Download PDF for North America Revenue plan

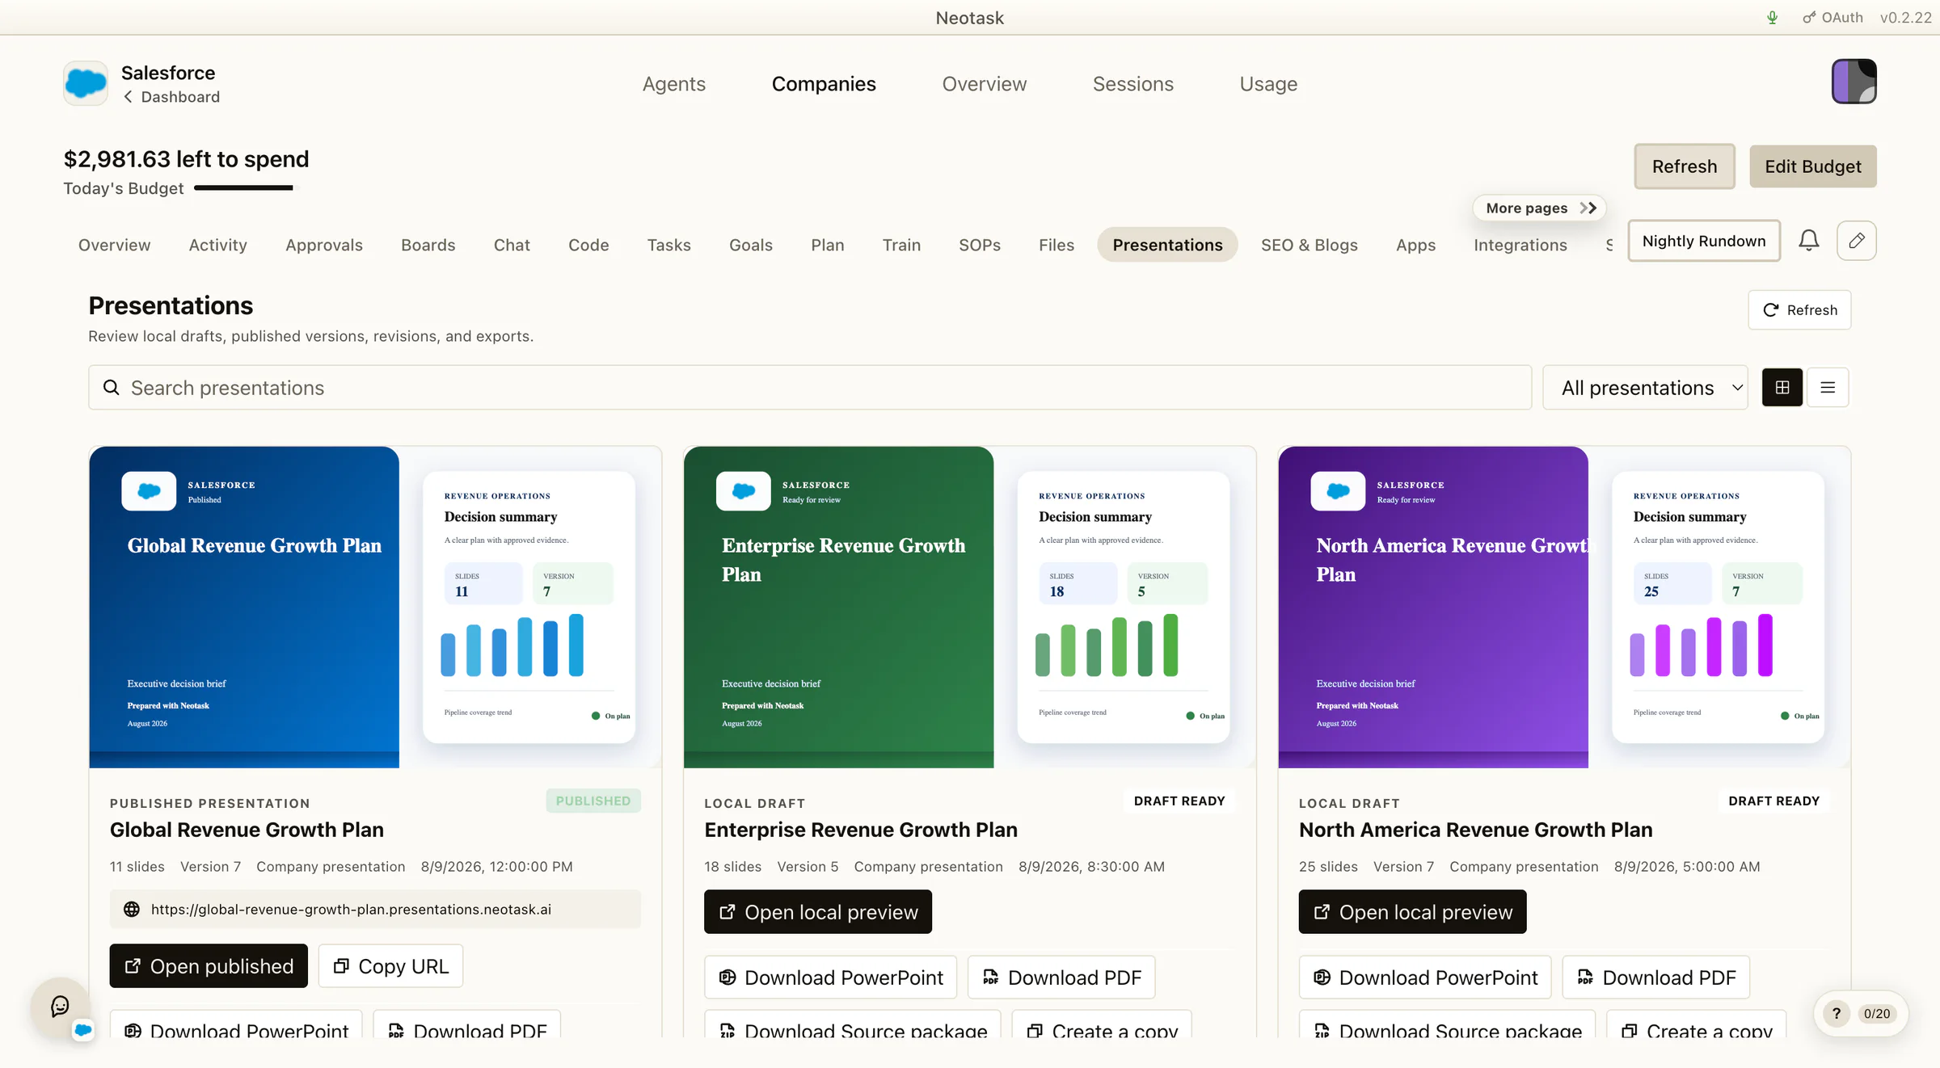tap(1655, 978)
